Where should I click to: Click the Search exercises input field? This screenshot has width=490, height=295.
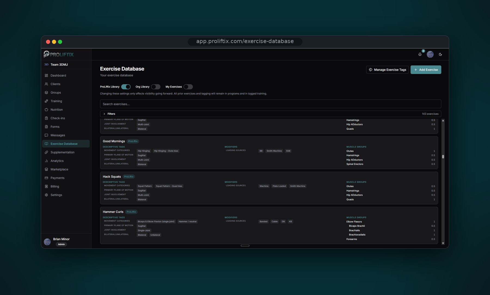(x=271, y=104)
